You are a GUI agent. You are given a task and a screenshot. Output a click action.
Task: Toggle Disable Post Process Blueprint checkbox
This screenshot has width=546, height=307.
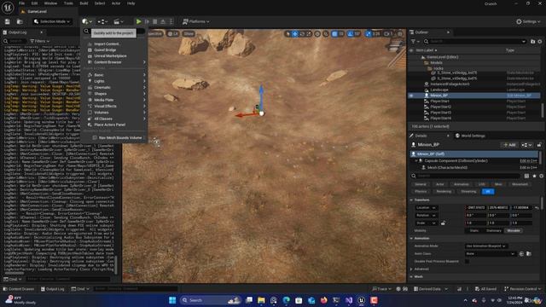[467, 262]
